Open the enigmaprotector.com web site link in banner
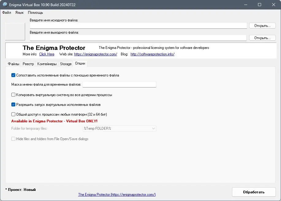Viewport: 281px width, 201px height. (96, 54)
